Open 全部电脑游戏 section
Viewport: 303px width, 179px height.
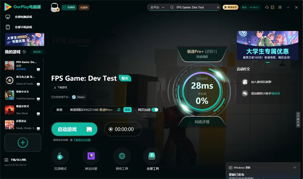point(19,17)
